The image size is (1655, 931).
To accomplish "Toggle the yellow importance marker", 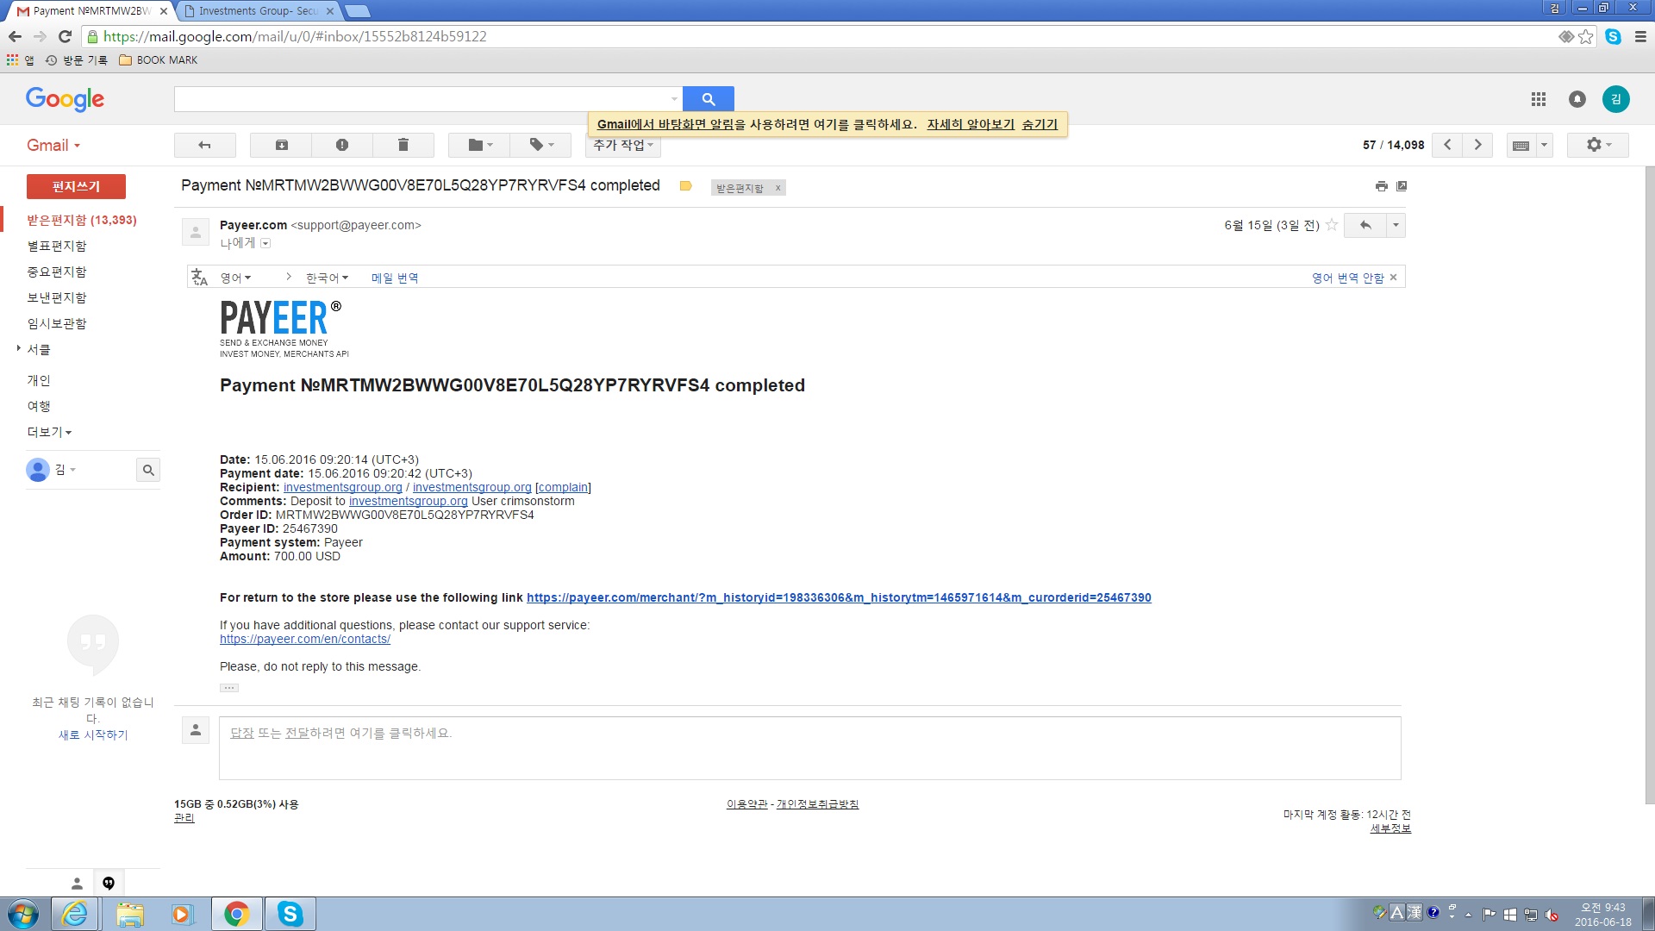I will click(686, 186).
